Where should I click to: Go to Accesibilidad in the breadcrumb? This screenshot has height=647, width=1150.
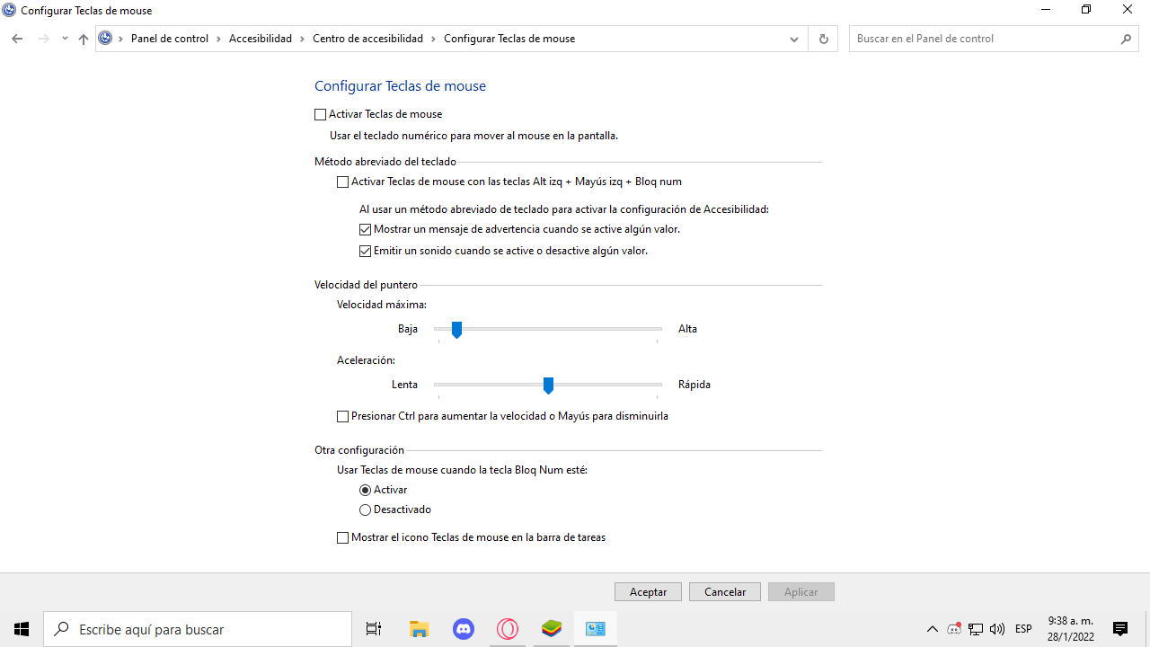261,39
